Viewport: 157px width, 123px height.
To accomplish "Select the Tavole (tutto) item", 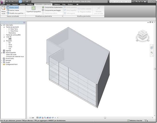I will [x=10, y=58].
